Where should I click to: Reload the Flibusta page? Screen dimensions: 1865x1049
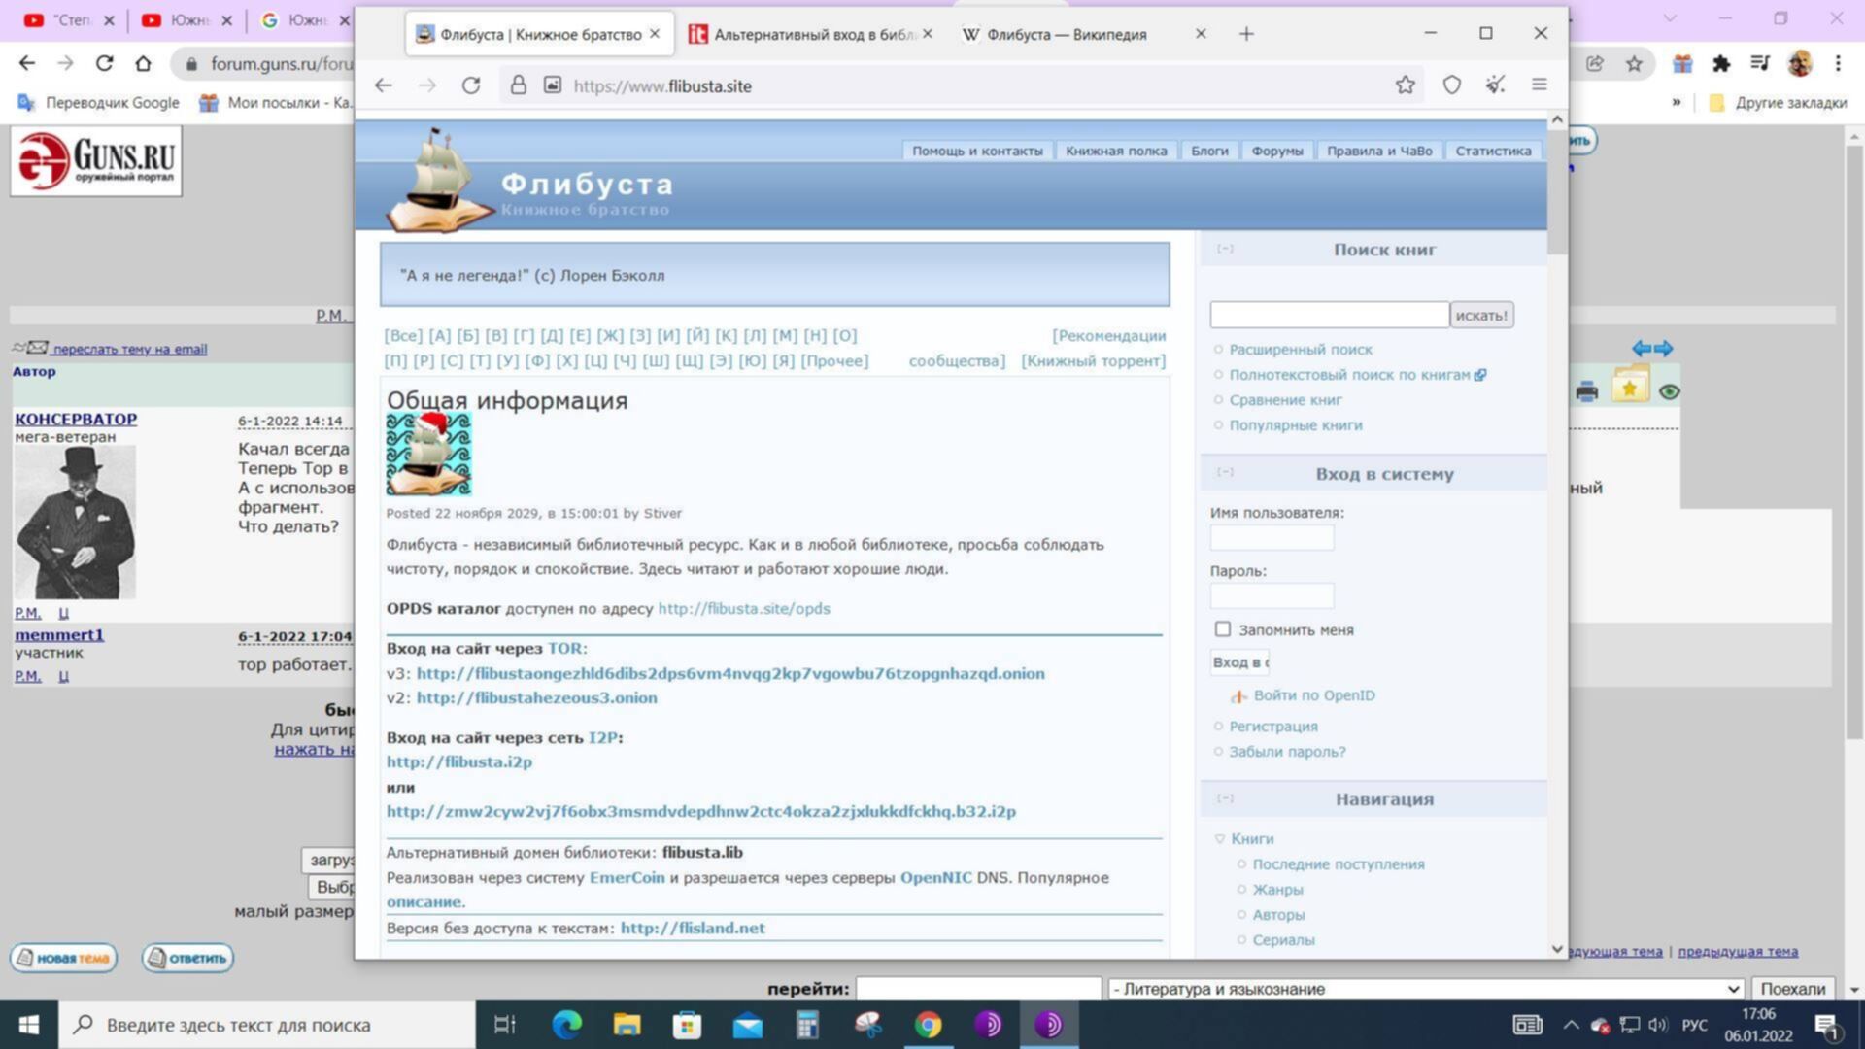click(x=471, y=85)
